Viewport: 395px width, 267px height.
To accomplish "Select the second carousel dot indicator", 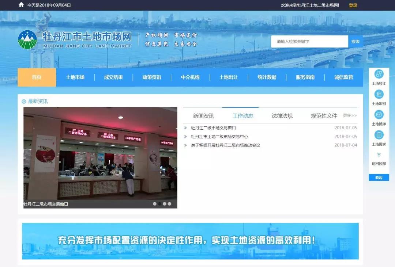I will pos(159,204).
